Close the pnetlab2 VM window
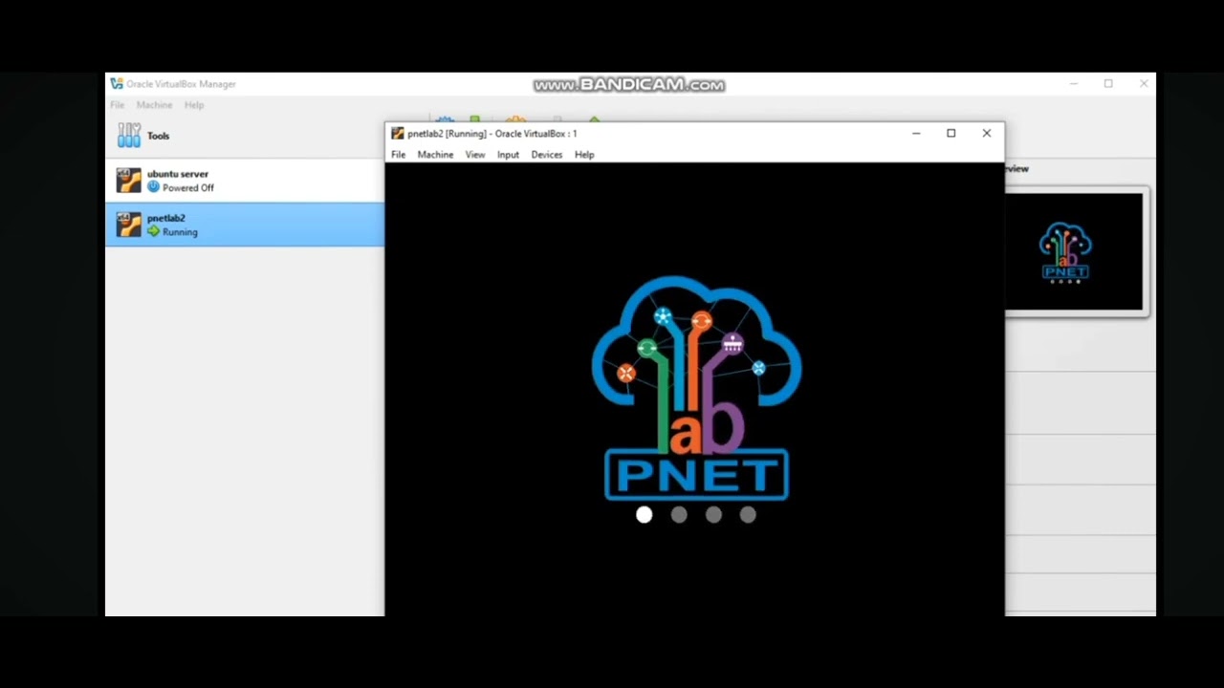Image resolution: width=1224 pixels, height=688 pixels. pos(987,134)
